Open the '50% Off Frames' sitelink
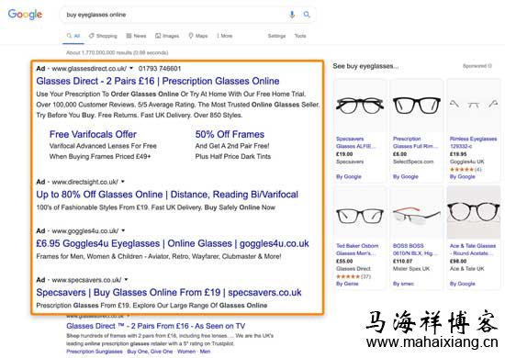 [x=230, y=134]
